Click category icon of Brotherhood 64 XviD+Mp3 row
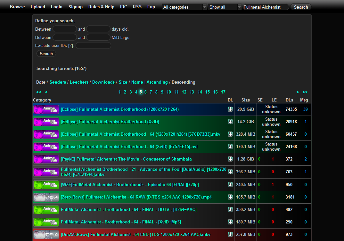 [x=46, y=222]
